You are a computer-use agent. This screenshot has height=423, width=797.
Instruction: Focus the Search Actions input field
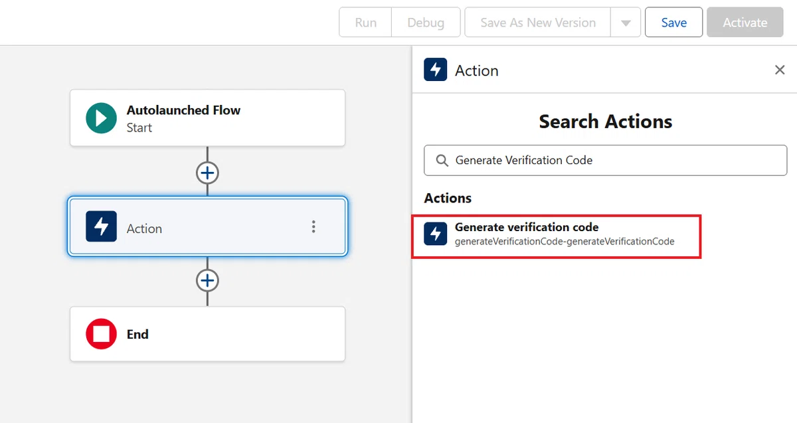click(x=605, y=160)
